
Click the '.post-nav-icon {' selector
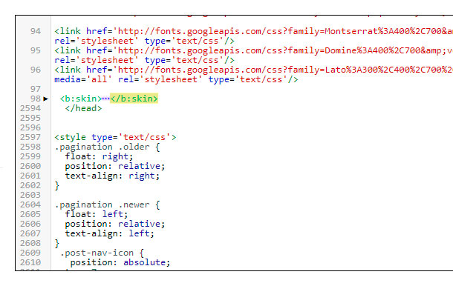click(102, 253)
